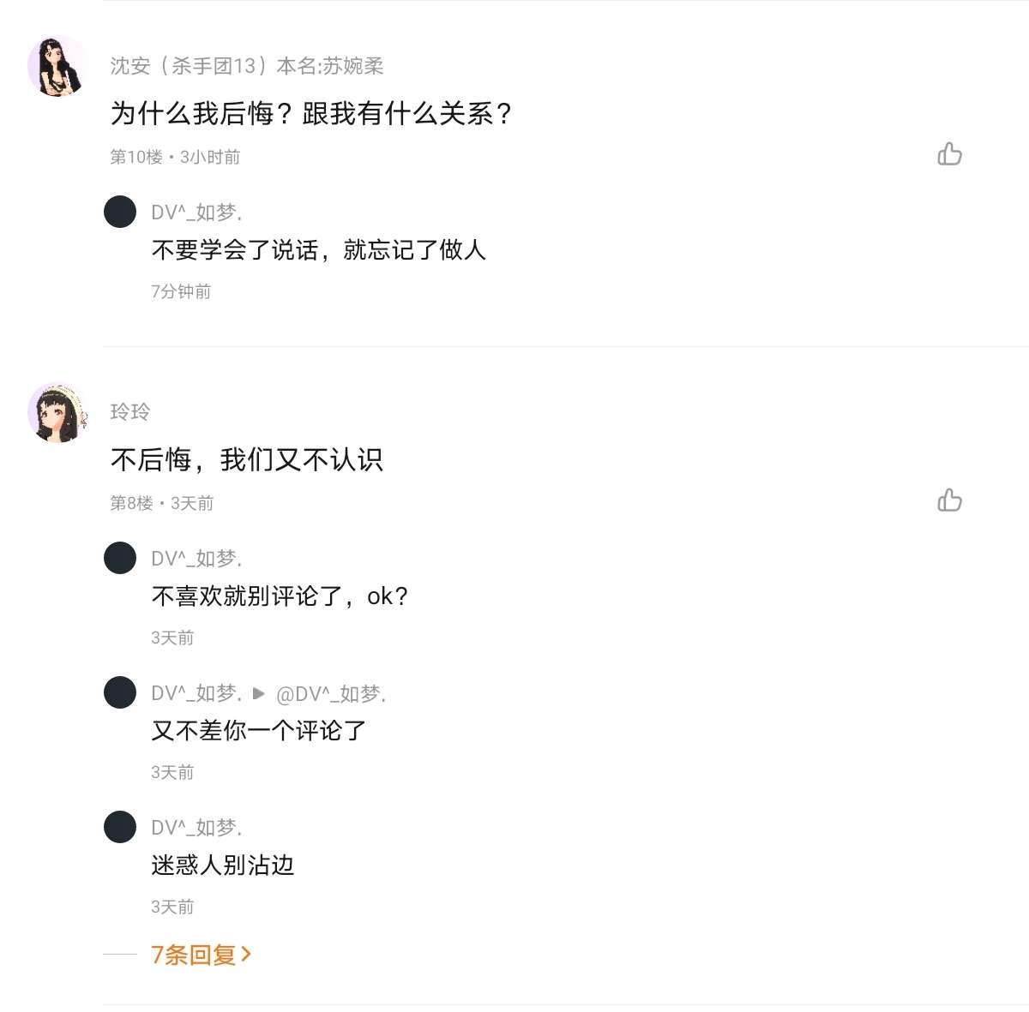This screenshot has height=1012, width=1029.
Task: Like the comment by 沈安 on floor 10
Action: click(949, 154)
